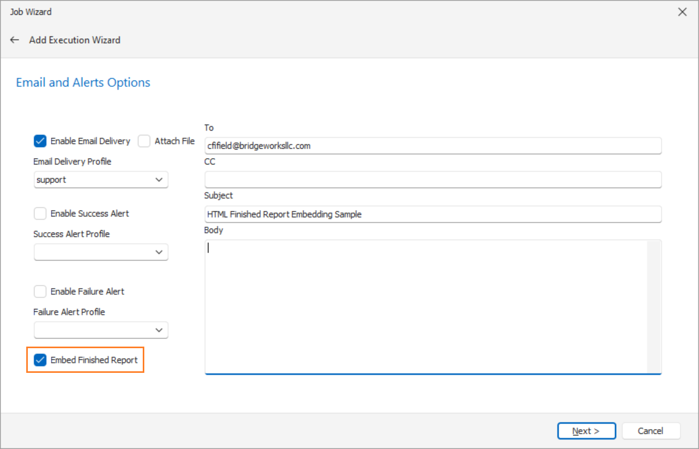Click the Next button
This screenshot has width=699, height=449.
click(586, 431)
